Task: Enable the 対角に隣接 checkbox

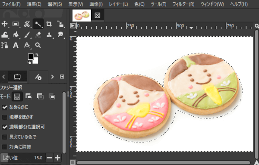Action: [x=5, y=147]
